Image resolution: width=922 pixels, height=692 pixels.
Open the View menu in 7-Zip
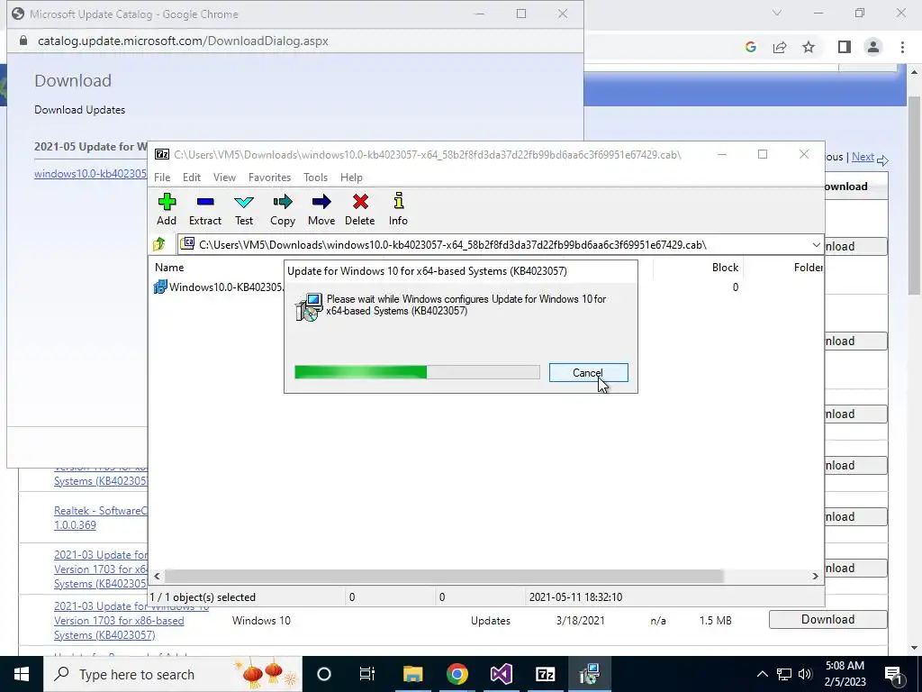(224, 178)
